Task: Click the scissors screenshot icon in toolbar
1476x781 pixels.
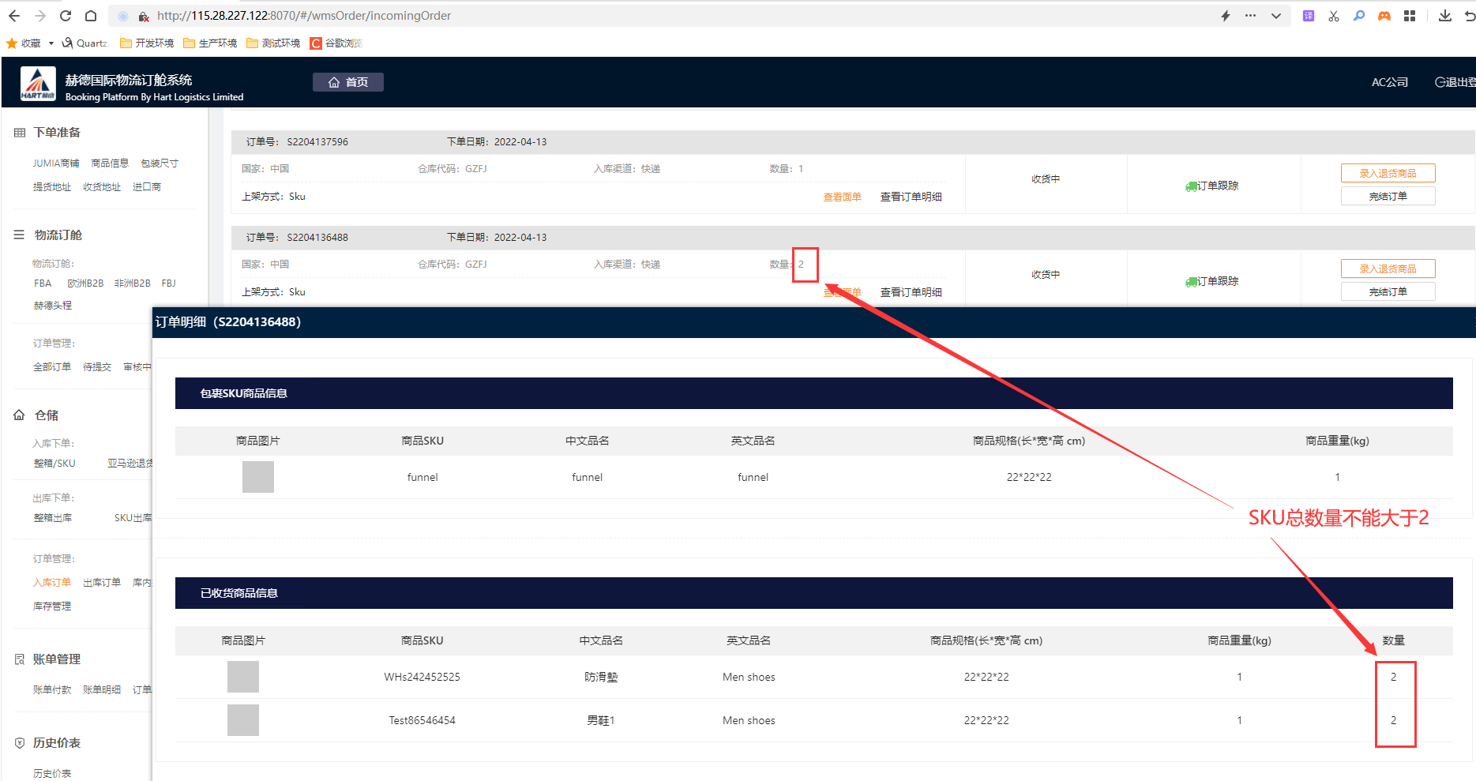Action: coord(1334,16)
